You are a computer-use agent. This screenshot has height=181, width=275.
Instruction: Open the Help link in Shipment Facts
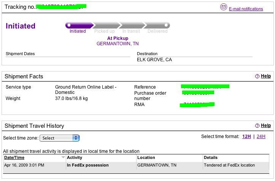(266, 76)
